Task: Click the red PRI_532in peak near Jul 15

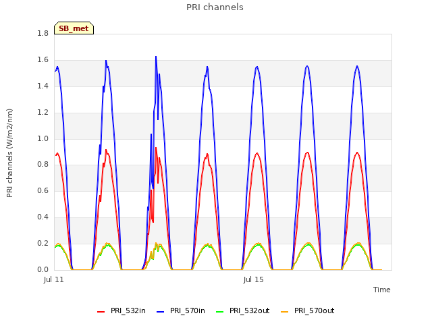Action: pyautogui.click(x=257, y=153)
